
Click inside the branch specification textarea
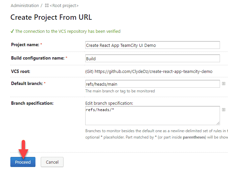152,115
